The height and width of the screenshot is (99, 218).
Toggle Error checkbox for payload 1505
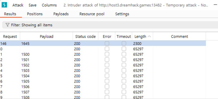tap(107, 81)
